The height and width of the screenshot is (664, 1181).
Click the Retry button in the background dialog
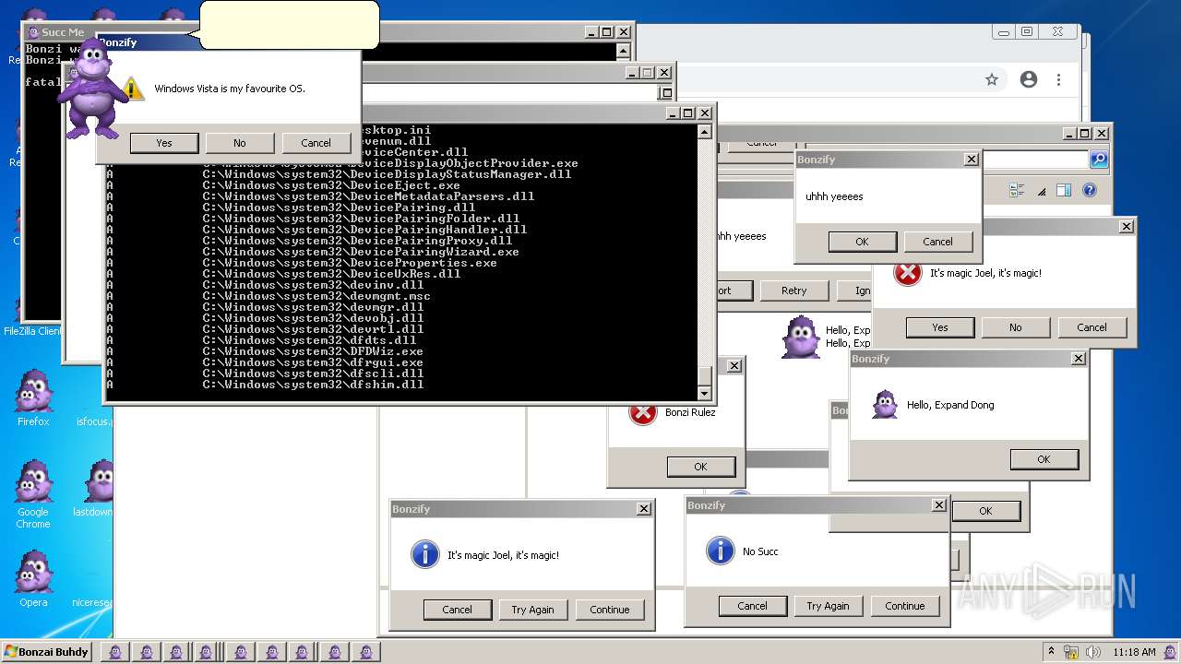point(793,290)
